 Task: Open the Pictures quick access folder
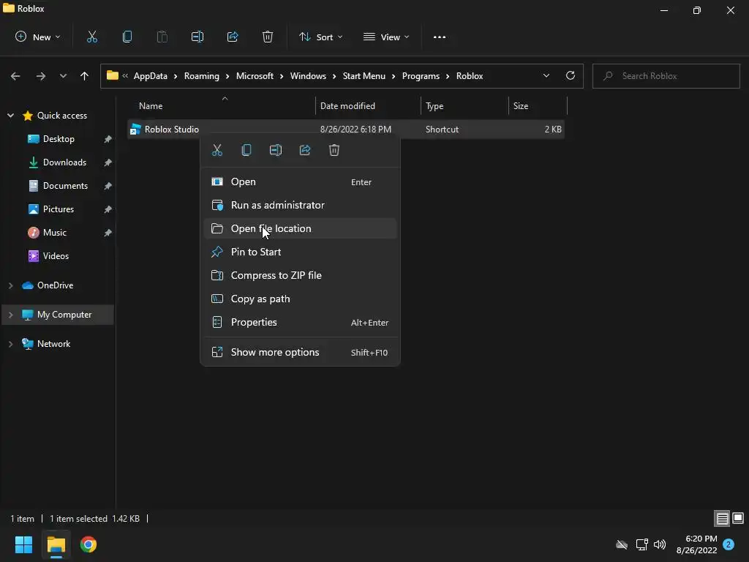pos(59,209)
